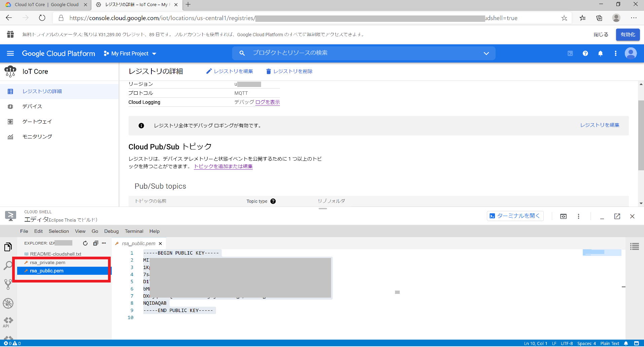Screen dimensions: 644x347
Task: Click the editor status bar notification bell
Action: point(626,343)
